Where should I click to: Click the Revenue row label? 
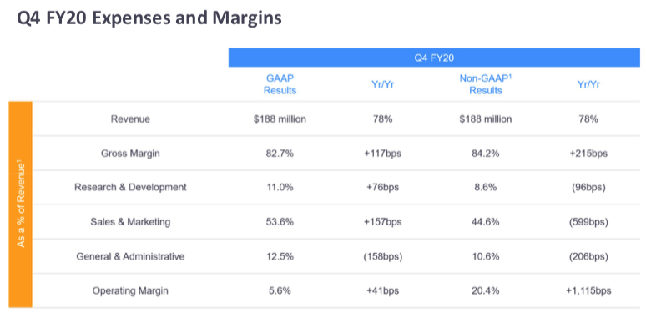pos(130,119)
